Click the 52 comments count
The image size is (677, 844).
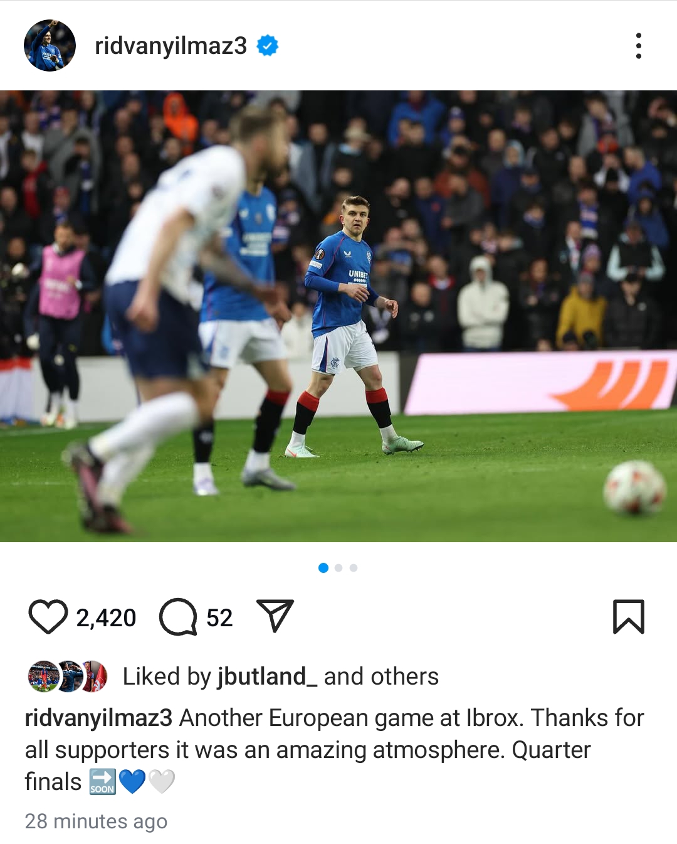tap(219, 618)
